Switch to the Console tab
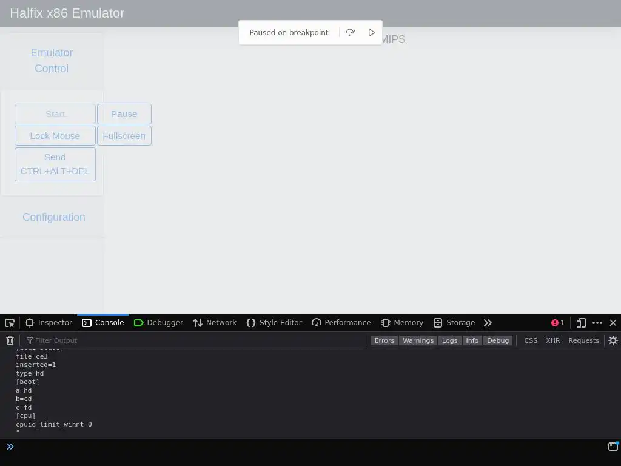This screenshot has height=466, width=621. (x=103, y=323)
